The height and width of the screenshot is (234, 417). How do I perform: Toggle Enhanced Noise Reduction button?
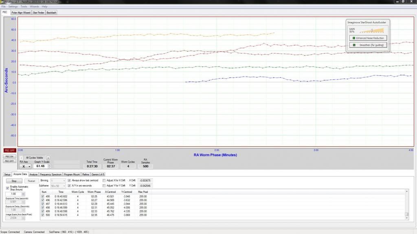pos(368,38)
